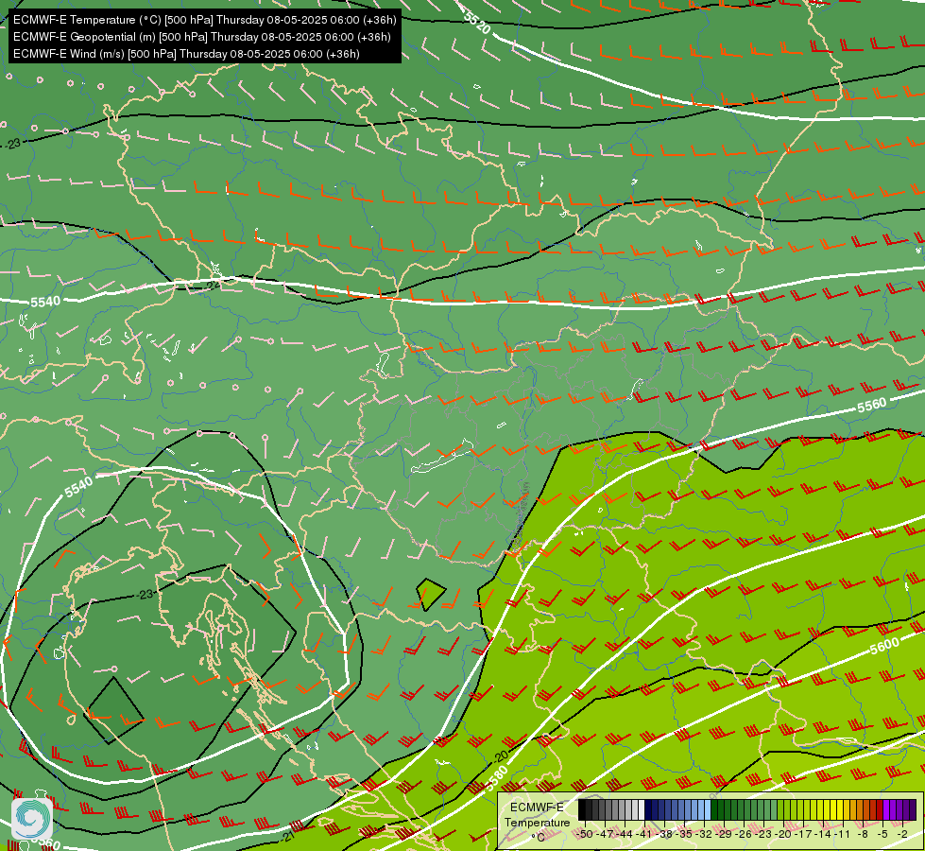
Task: Pick the red legend swatch
Action: (x=880, y=809)
